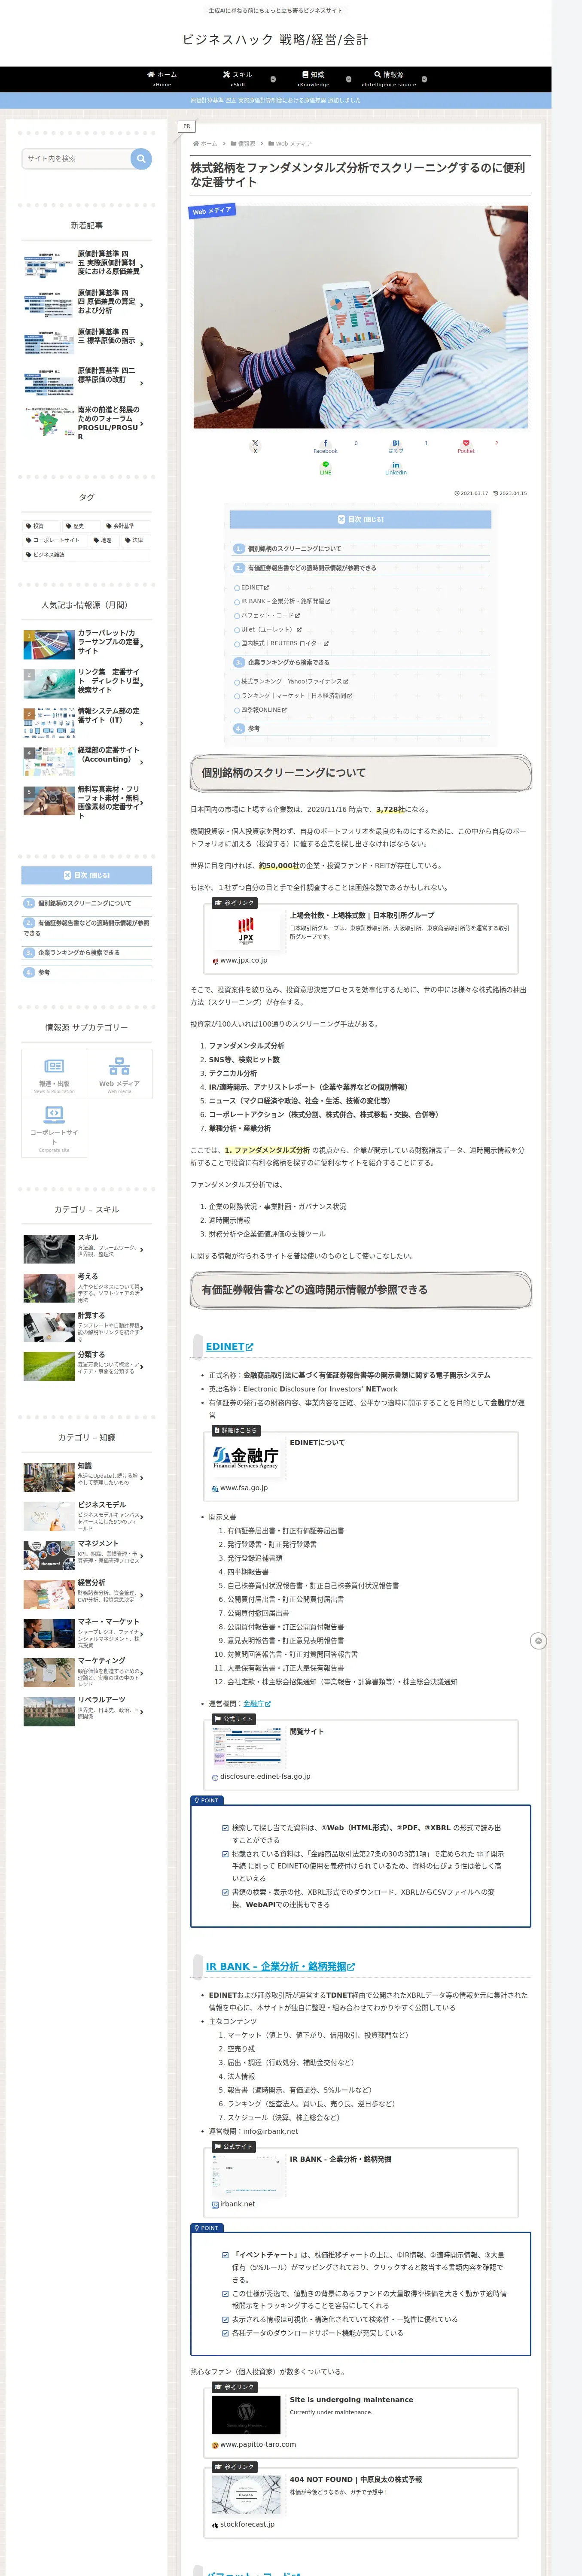Close the article table of contents

(360, 519)
